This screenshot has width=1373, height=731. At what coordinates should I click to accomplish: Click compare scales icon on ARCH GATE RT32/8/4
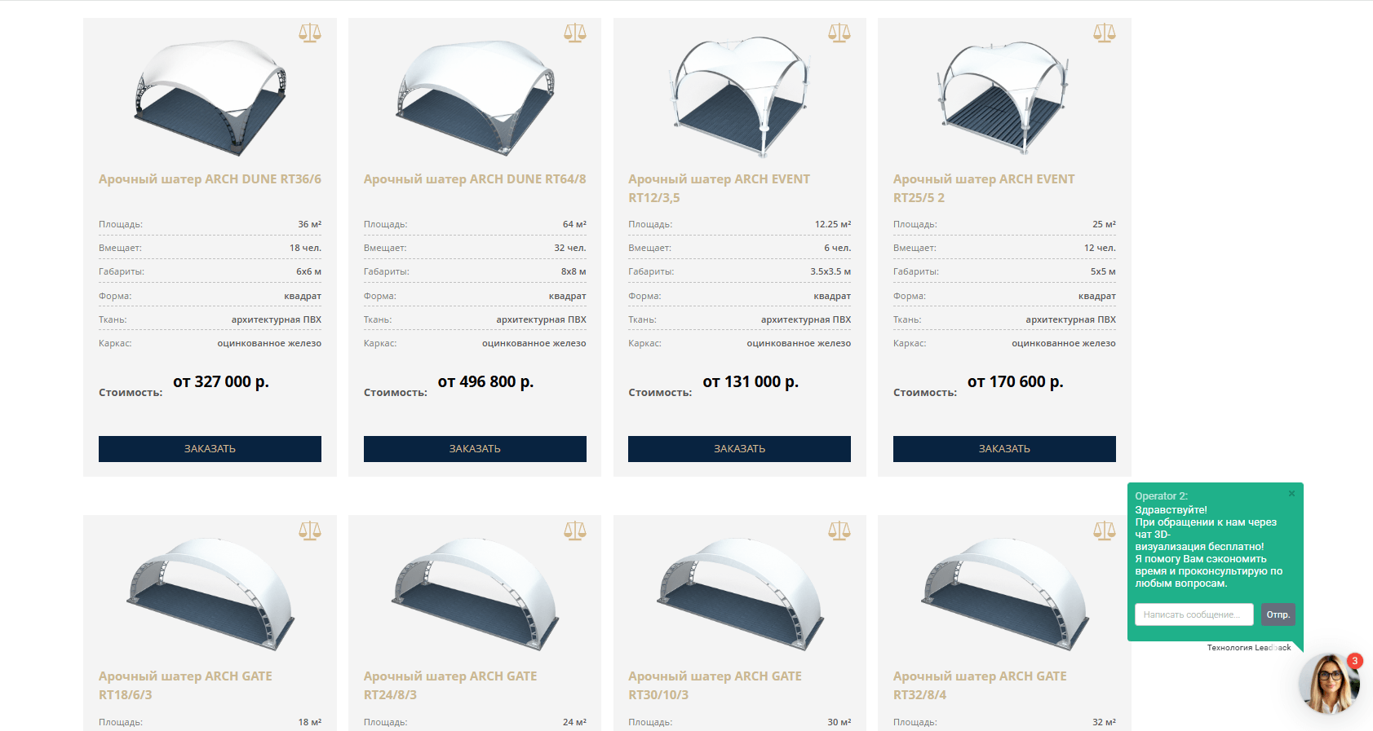1105,531
